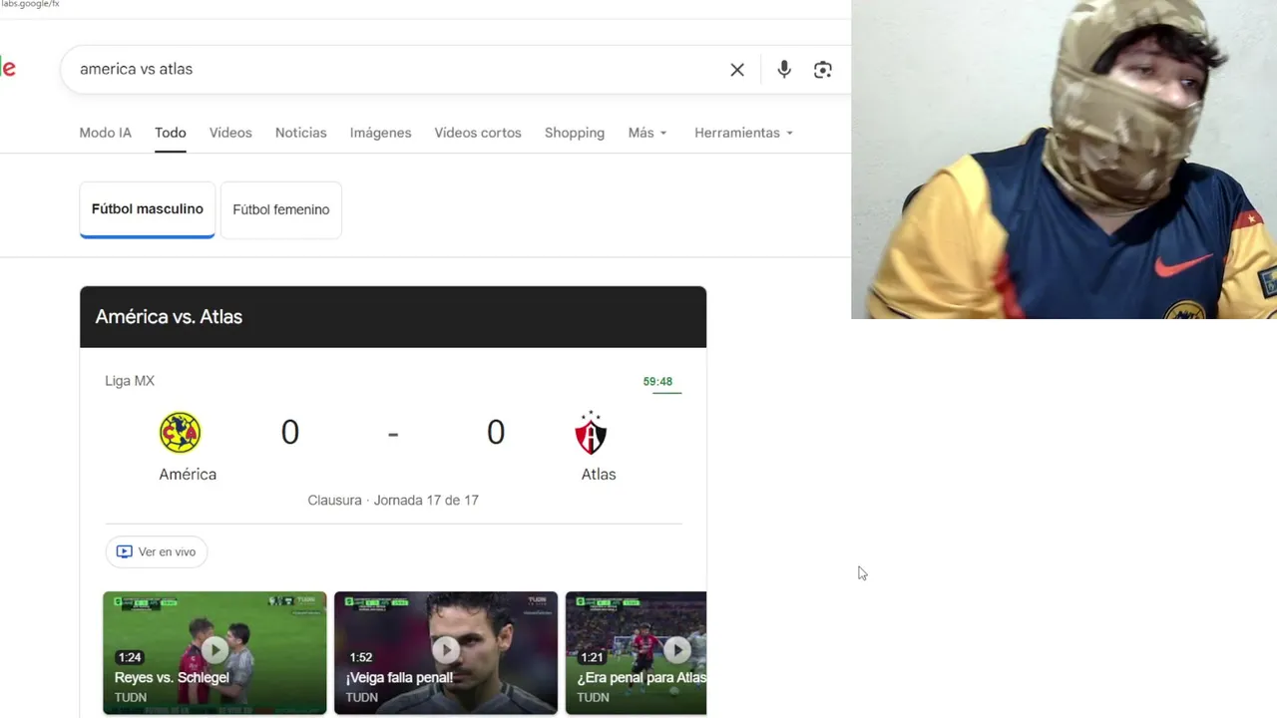Start voice search with the microphone icon
The height and width of the screenshot is (718, 1277).
click(x=784, y=69)
